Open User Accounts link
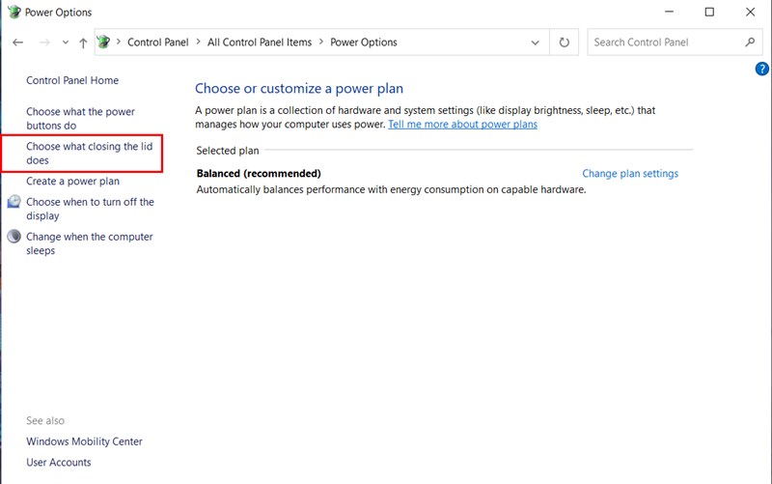 pyautogui.click(x=59, y=463)
